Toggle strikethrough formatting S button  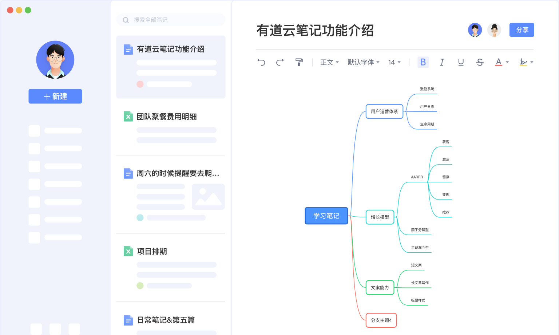click(x=480, y=62)
